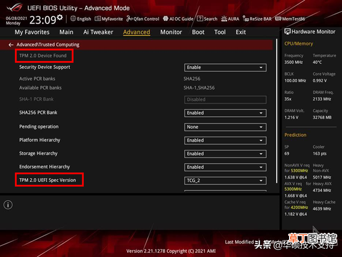Click the 163 pts cooler value

pyautogui.click(x=320, y=154)
